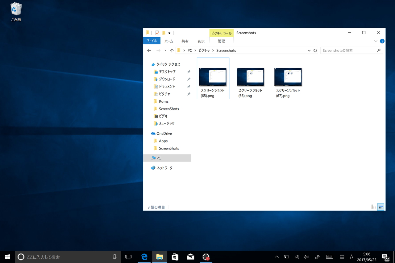Expand the ribbon with the chevron

tap(376, 41)
